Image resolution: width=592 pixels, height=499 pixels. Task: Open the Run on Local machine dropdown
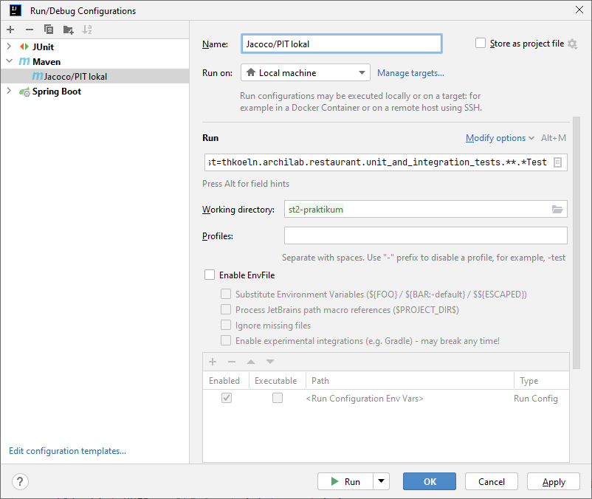click(306, 72)
